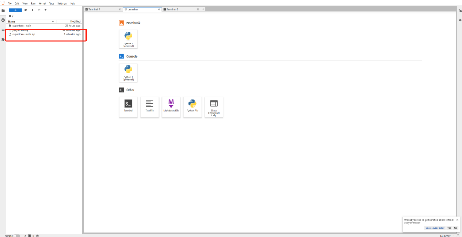Open the Table of Contents sidebar panel
The image size is (462, 237).
pyautogui.click(x=3, y=29)
